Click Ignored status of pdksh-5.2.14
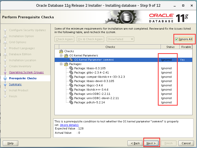Screen dimensions: 197x148 tap(166, 102)
